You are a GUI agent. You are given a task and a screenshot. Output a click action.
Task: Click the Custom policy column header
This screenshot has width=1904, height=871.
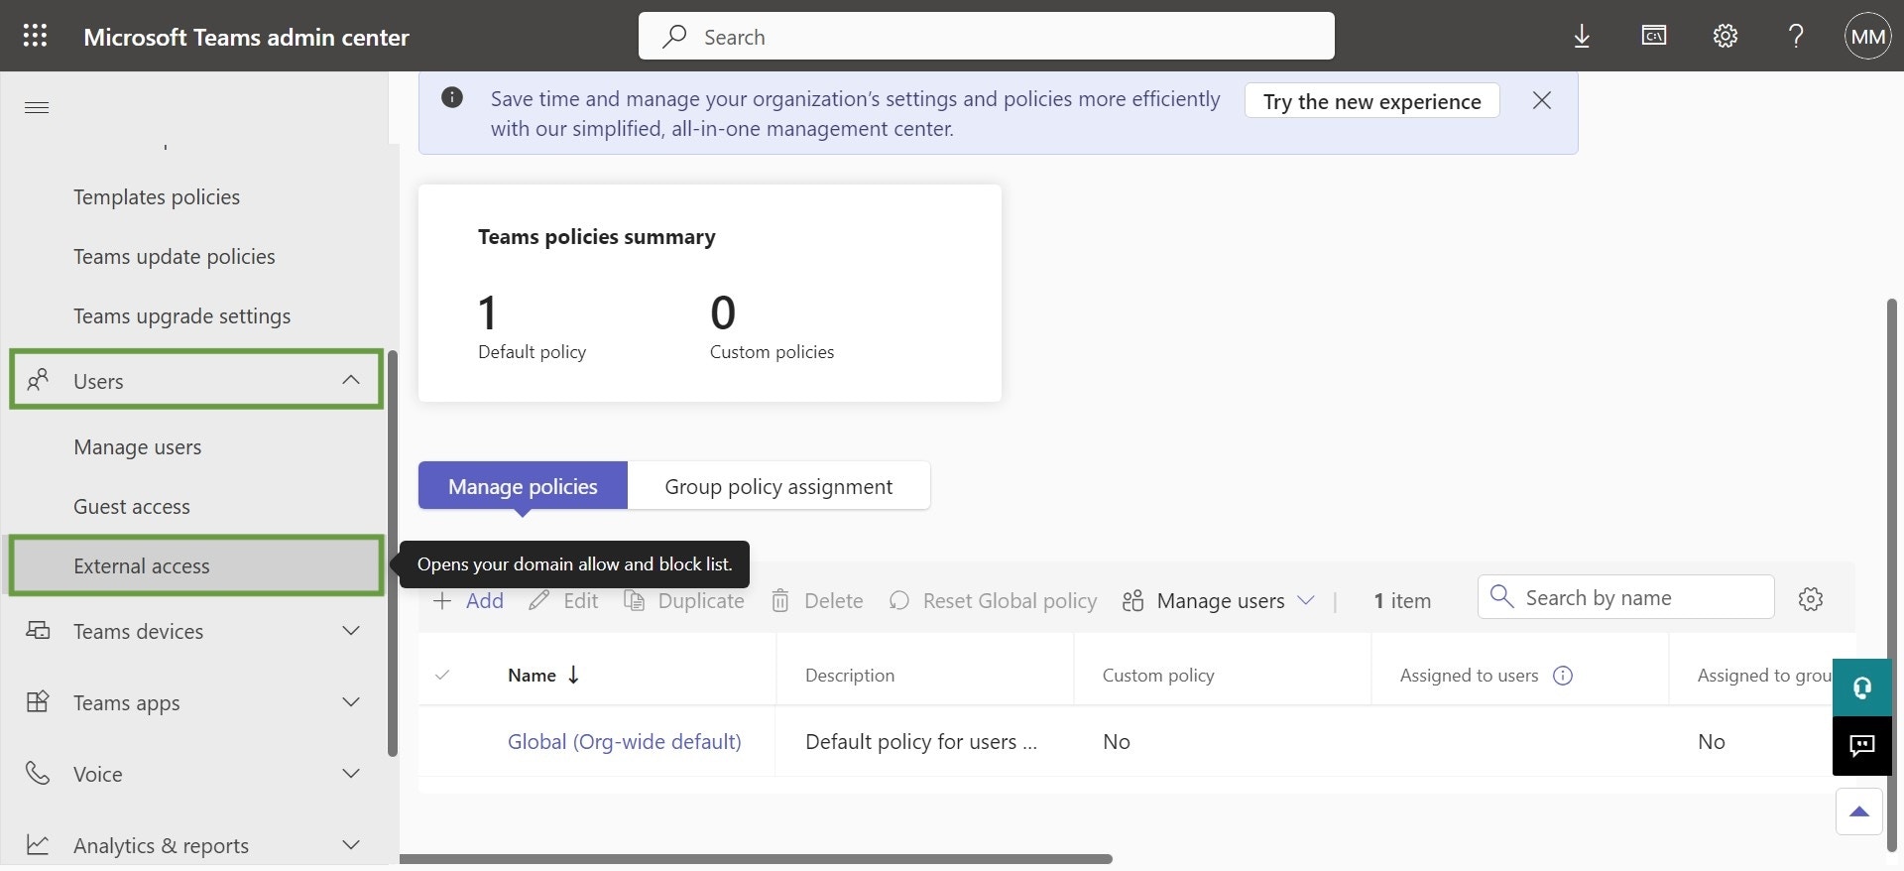click(1158, 675)
